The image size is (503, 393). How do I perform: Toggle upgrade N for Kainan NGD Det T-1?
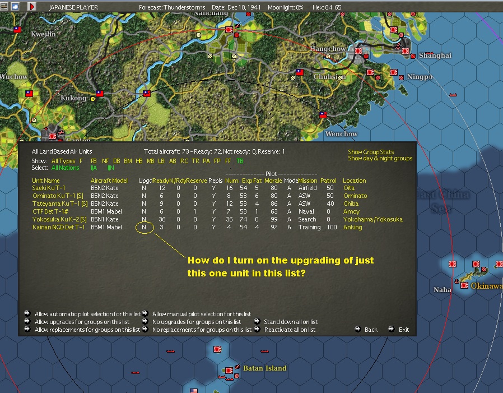(x=144, y=227)
